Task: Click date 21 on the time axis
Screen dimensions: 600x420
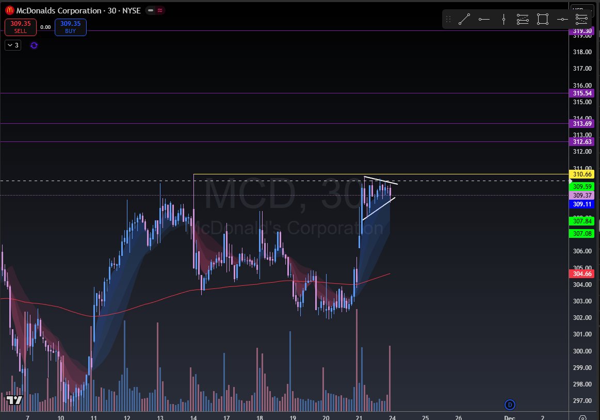Action: coord(359,417)
